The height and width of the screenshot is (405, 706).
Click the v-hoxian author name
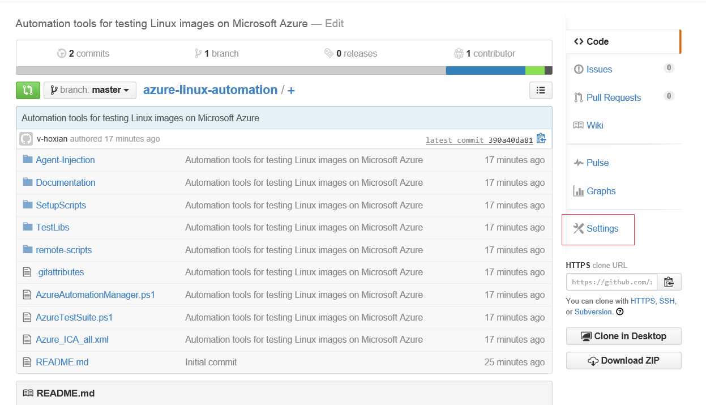(x=52, y=139)
